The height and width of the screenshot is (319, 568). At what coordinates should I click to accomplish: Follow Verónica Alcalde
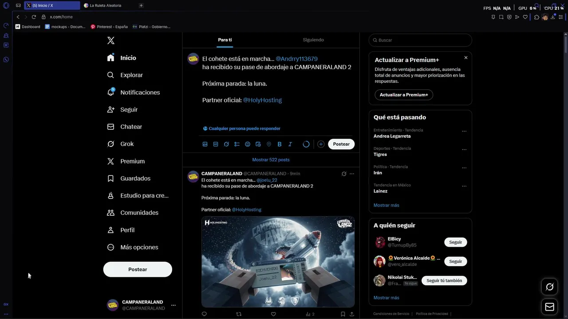point(455,261)
